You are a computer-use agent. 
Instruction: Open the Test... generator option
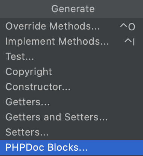click(71, 57)
